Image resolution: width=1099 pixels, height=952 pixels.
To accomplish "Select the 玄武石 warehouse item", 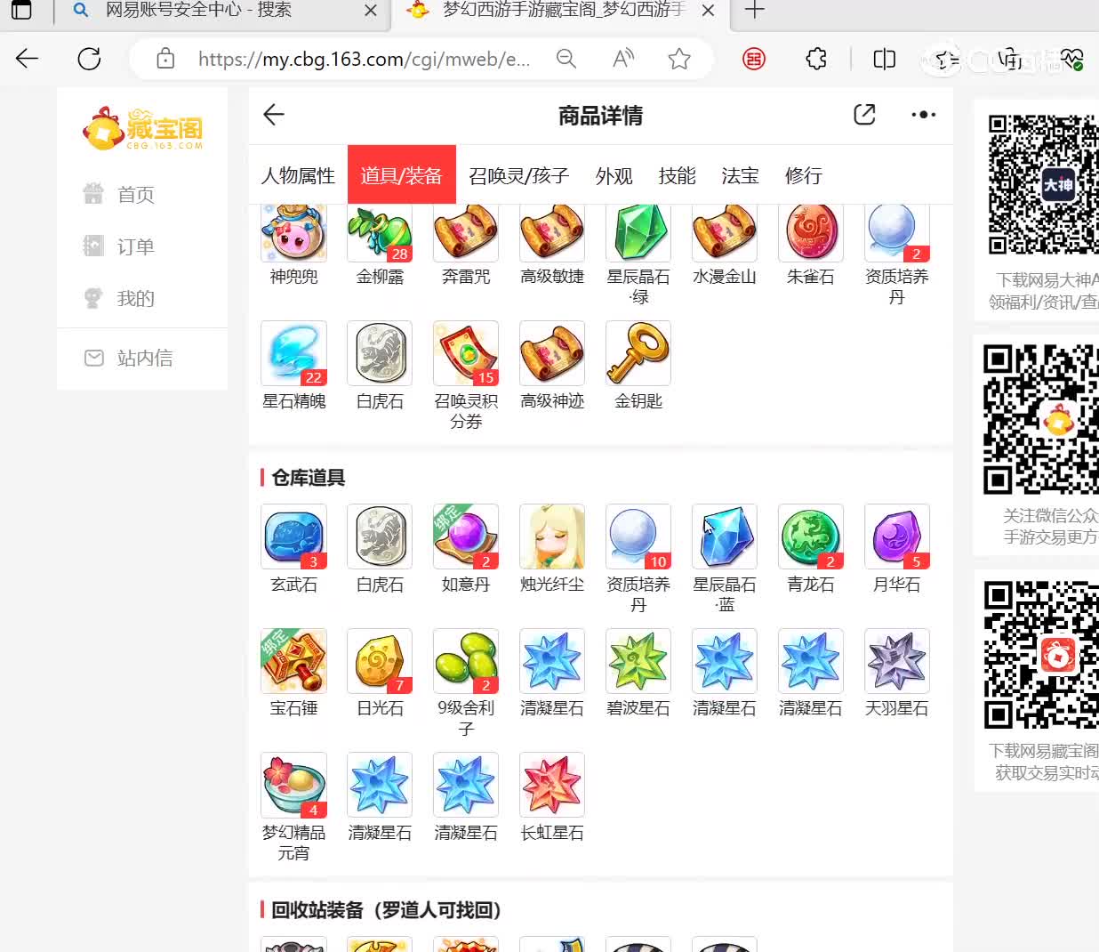I will coord(293,537).
